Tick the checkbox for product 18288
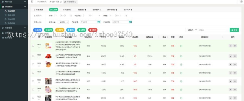 [33, 98]
